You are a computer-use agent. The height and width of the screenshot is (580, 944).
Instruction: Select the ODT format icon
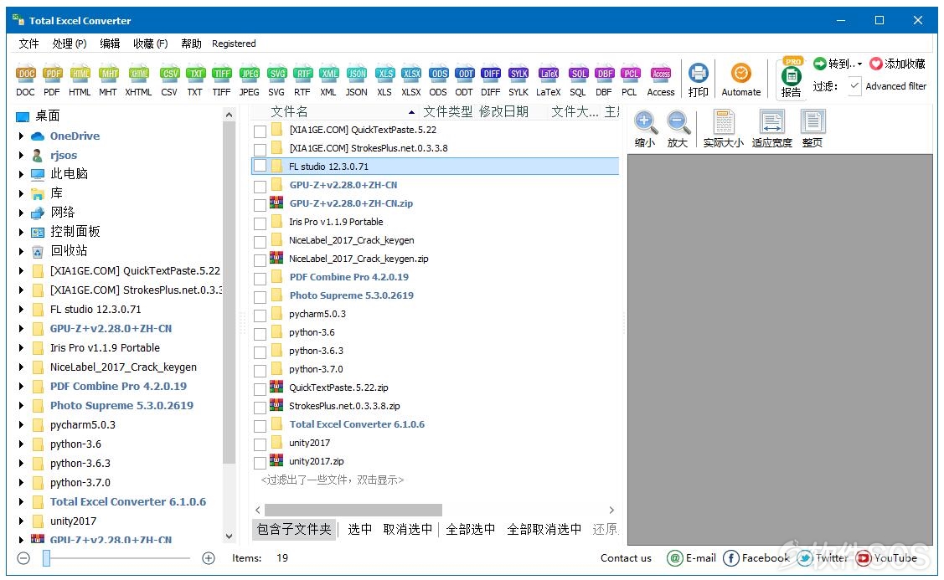tap(463, 80)
